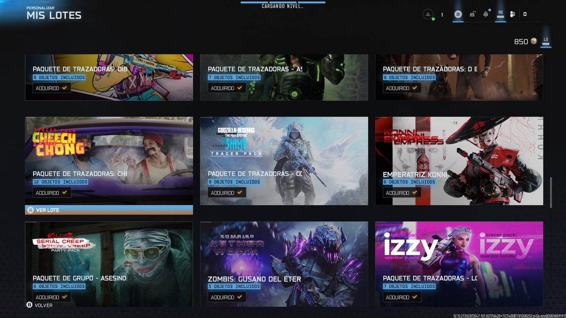This screenshot has width=566, height=318.
Task: Open notifications bell icon
Action: pyautogui.click(x=486, y=14)
